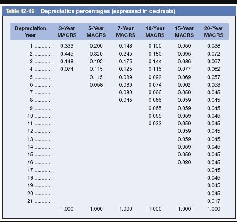Click 0.062 in 15-Year column, year 6 row
Image resolution: width=237 pixels, height=222 pixels.
click(x=184, y=85)
